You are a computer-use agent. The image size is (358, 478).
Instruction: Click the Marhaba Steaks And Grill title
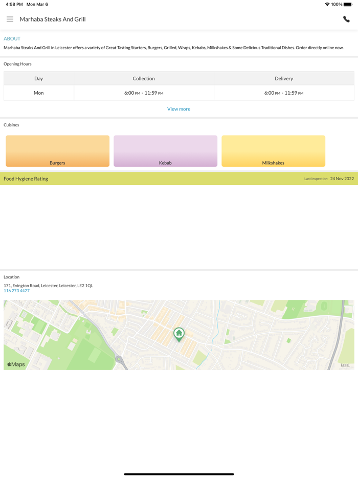tap(53, 19)
